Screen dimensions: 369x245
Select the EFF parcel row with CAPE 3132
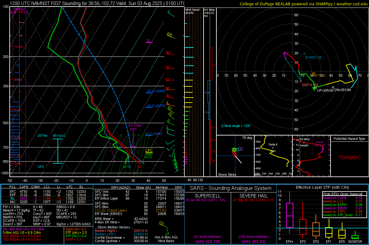47,195
